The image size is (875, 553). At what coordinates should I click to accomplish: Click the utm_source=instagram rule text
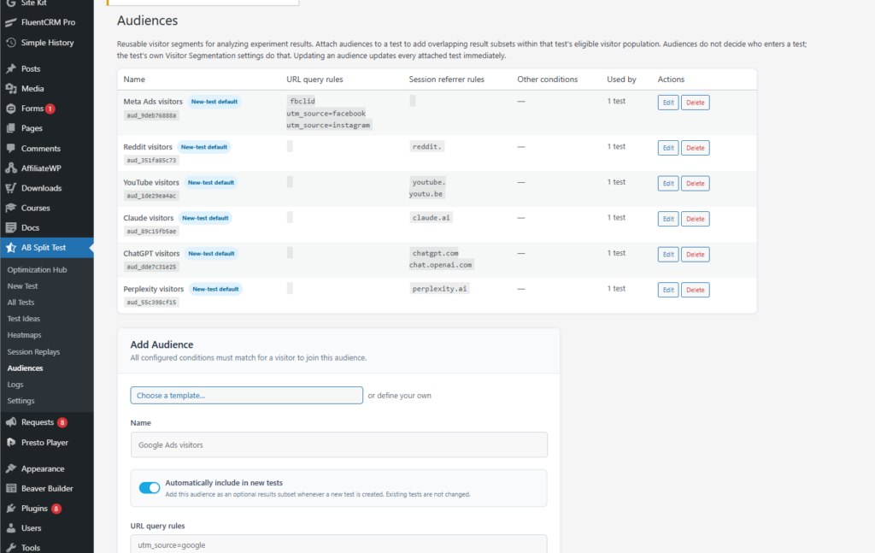[329, 125]
